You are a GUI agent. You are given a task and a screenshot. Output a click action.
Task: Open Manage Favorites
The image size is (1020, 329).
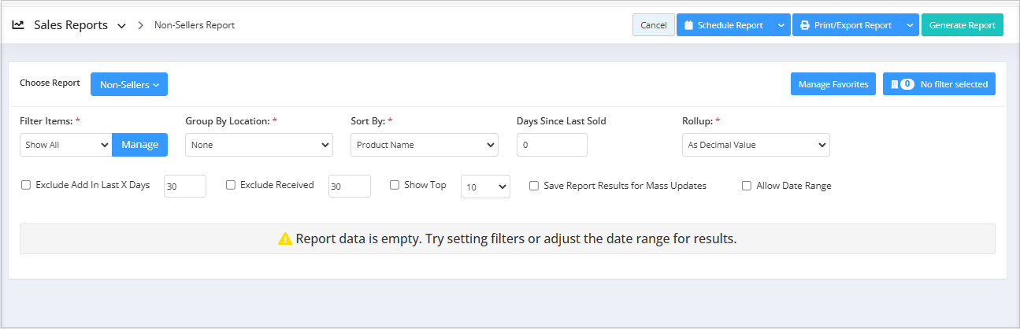833,84
